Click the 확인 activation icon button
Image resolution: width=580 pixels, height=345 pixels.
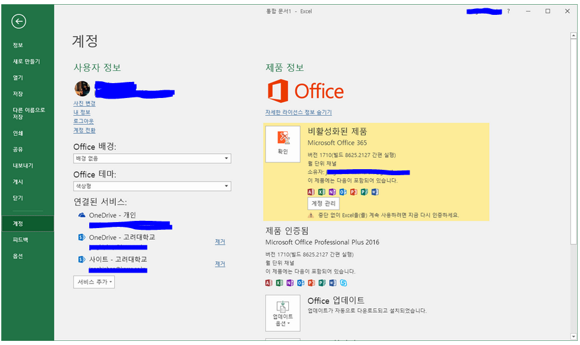pos(283,144)
